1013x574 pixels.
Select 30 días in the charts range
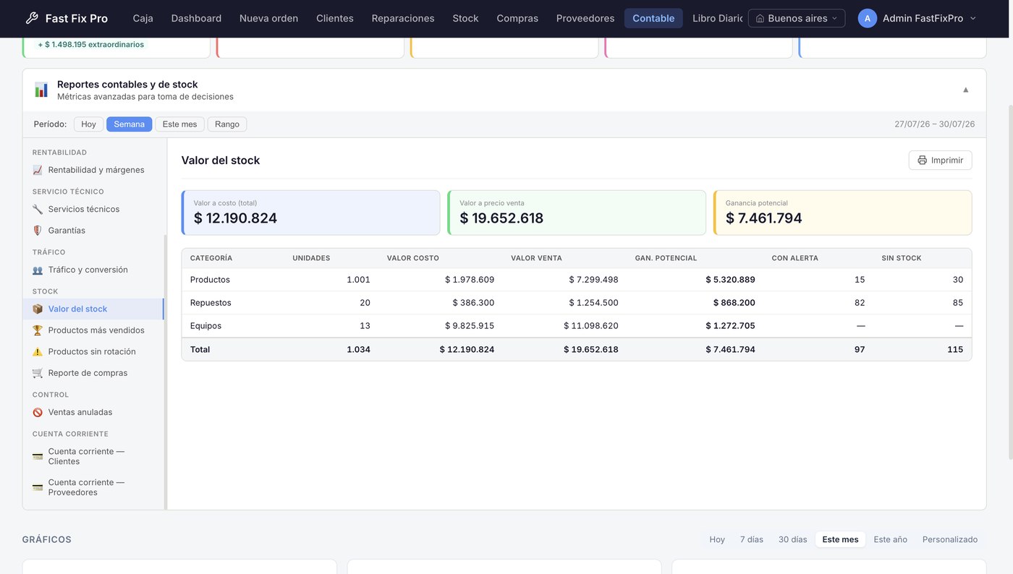[792, 539]
